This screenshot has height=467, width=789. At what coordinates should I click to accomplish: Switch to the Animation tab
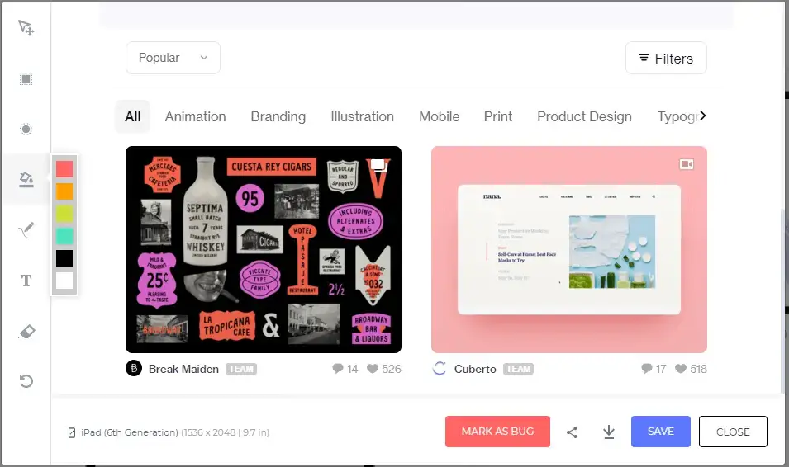coord(195,116)
